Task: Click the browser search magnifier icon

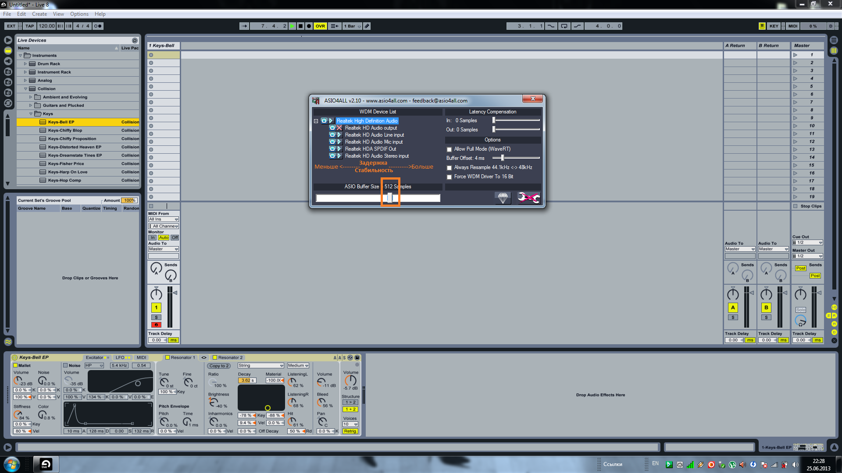Action: [135, 40]
